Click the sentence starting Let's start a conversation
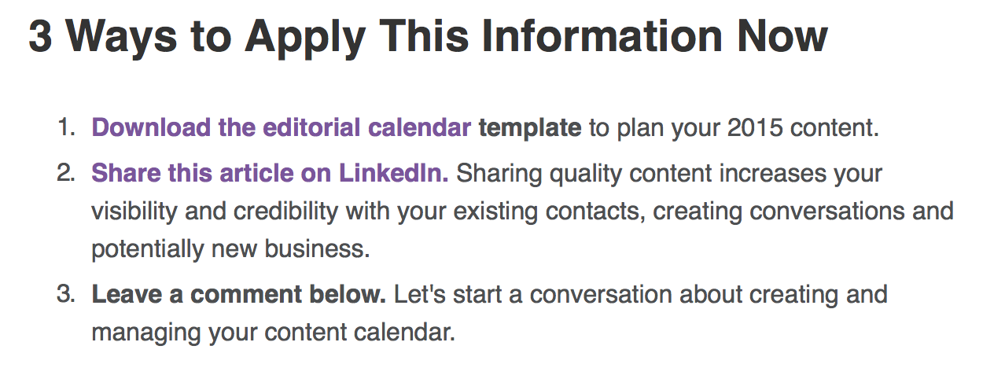The image size is (1005, 390). [x=640, y=295]
